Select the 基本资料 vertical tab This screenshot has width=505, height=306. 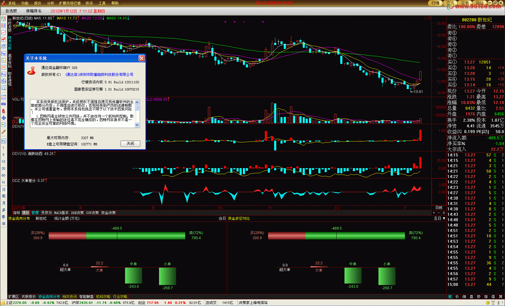point(10,61)
